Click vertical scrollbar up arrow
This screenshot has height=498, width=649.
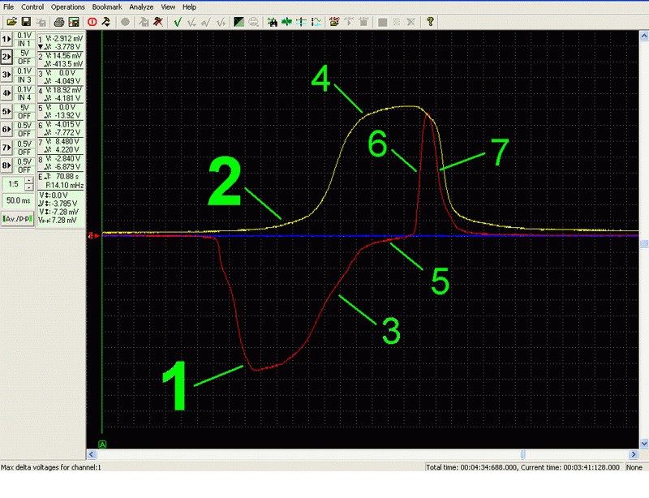644,36
